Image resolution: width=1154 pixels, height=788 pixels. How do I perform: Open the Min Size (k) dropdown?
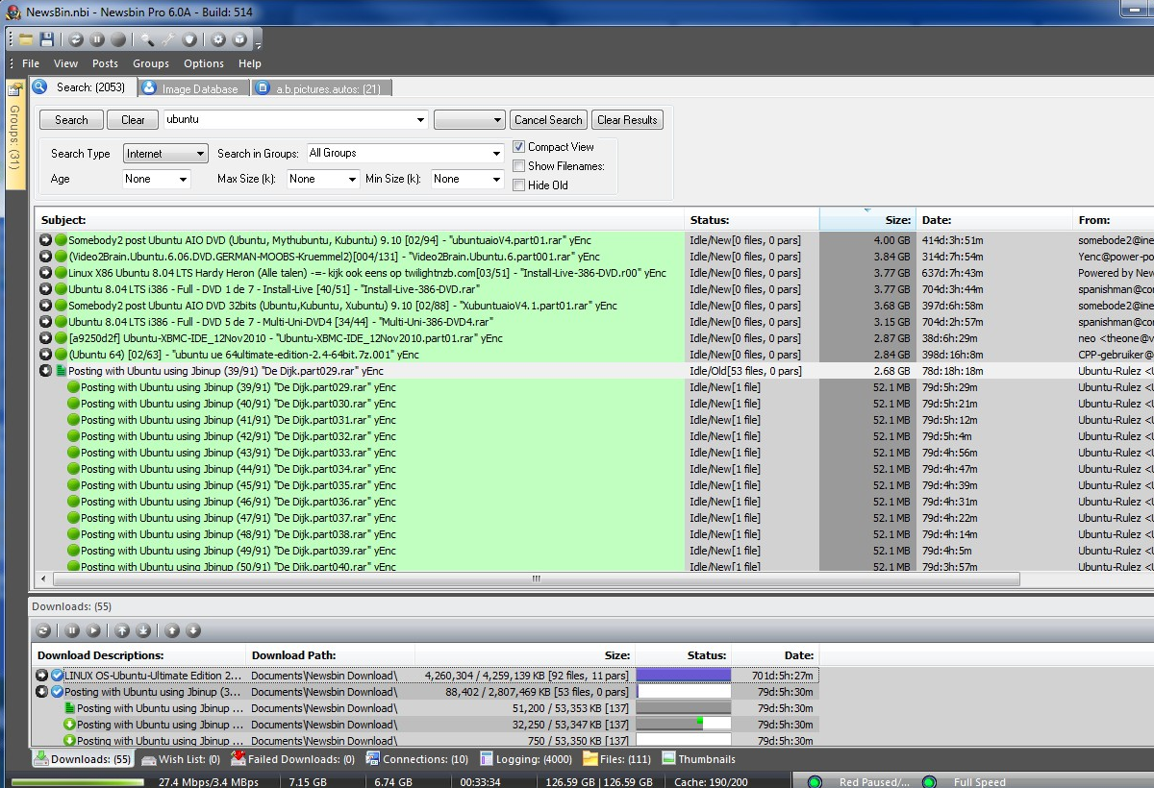coord(467,179)
